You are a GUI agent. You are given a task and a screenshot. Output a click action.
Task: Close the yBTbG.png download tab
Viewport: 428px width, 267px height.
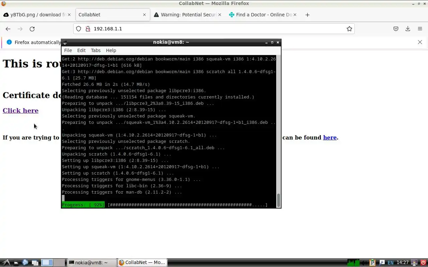[x=69, y=15]
